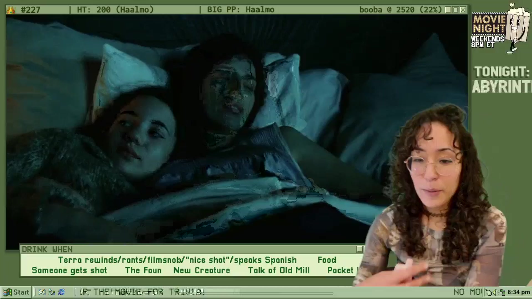Click the gold crown icon by #227
This screenshot has width=532, height=299.
click(11, 10)
